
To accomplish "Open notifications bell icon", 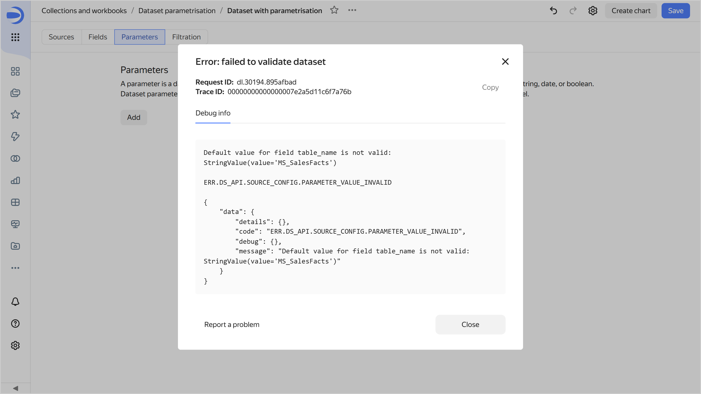I will pos(15,302).
